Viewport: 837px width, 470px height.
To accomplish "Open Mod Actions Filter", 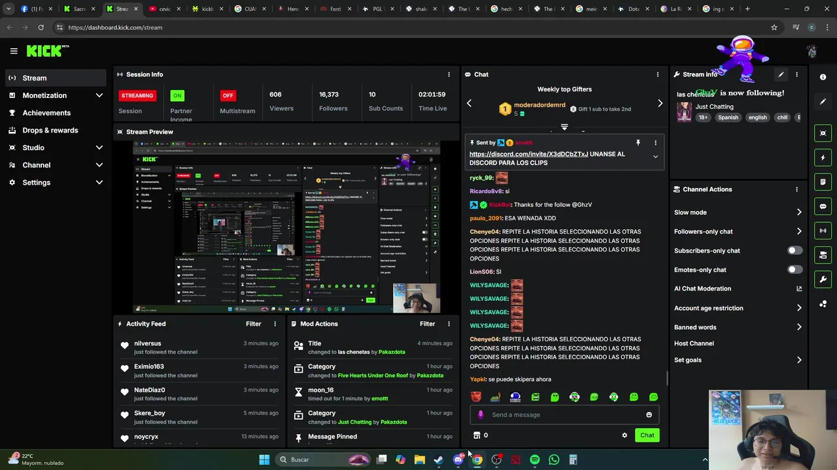I will tap(427, 324).
